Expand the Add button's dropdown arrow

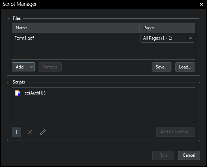coord(31,67)
